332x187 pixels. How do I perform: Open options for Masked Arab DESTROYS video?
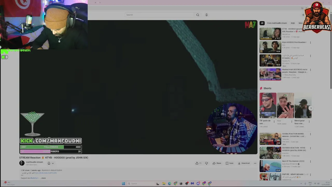pyautogui.click(x=310, y=70)
